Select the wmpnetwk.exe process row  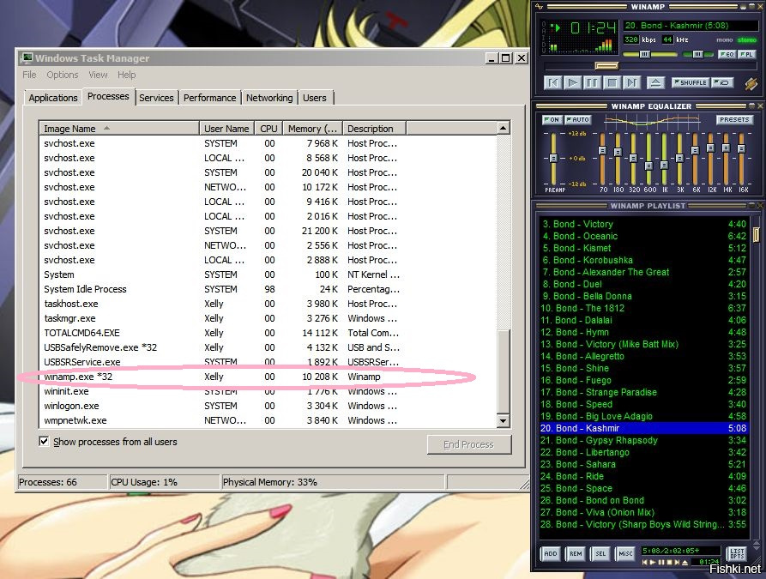268,420
